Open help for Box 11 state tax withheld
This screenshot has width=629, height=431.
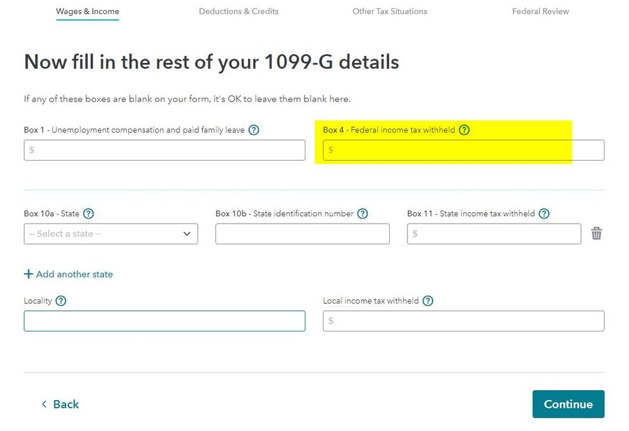click(544, 214)
